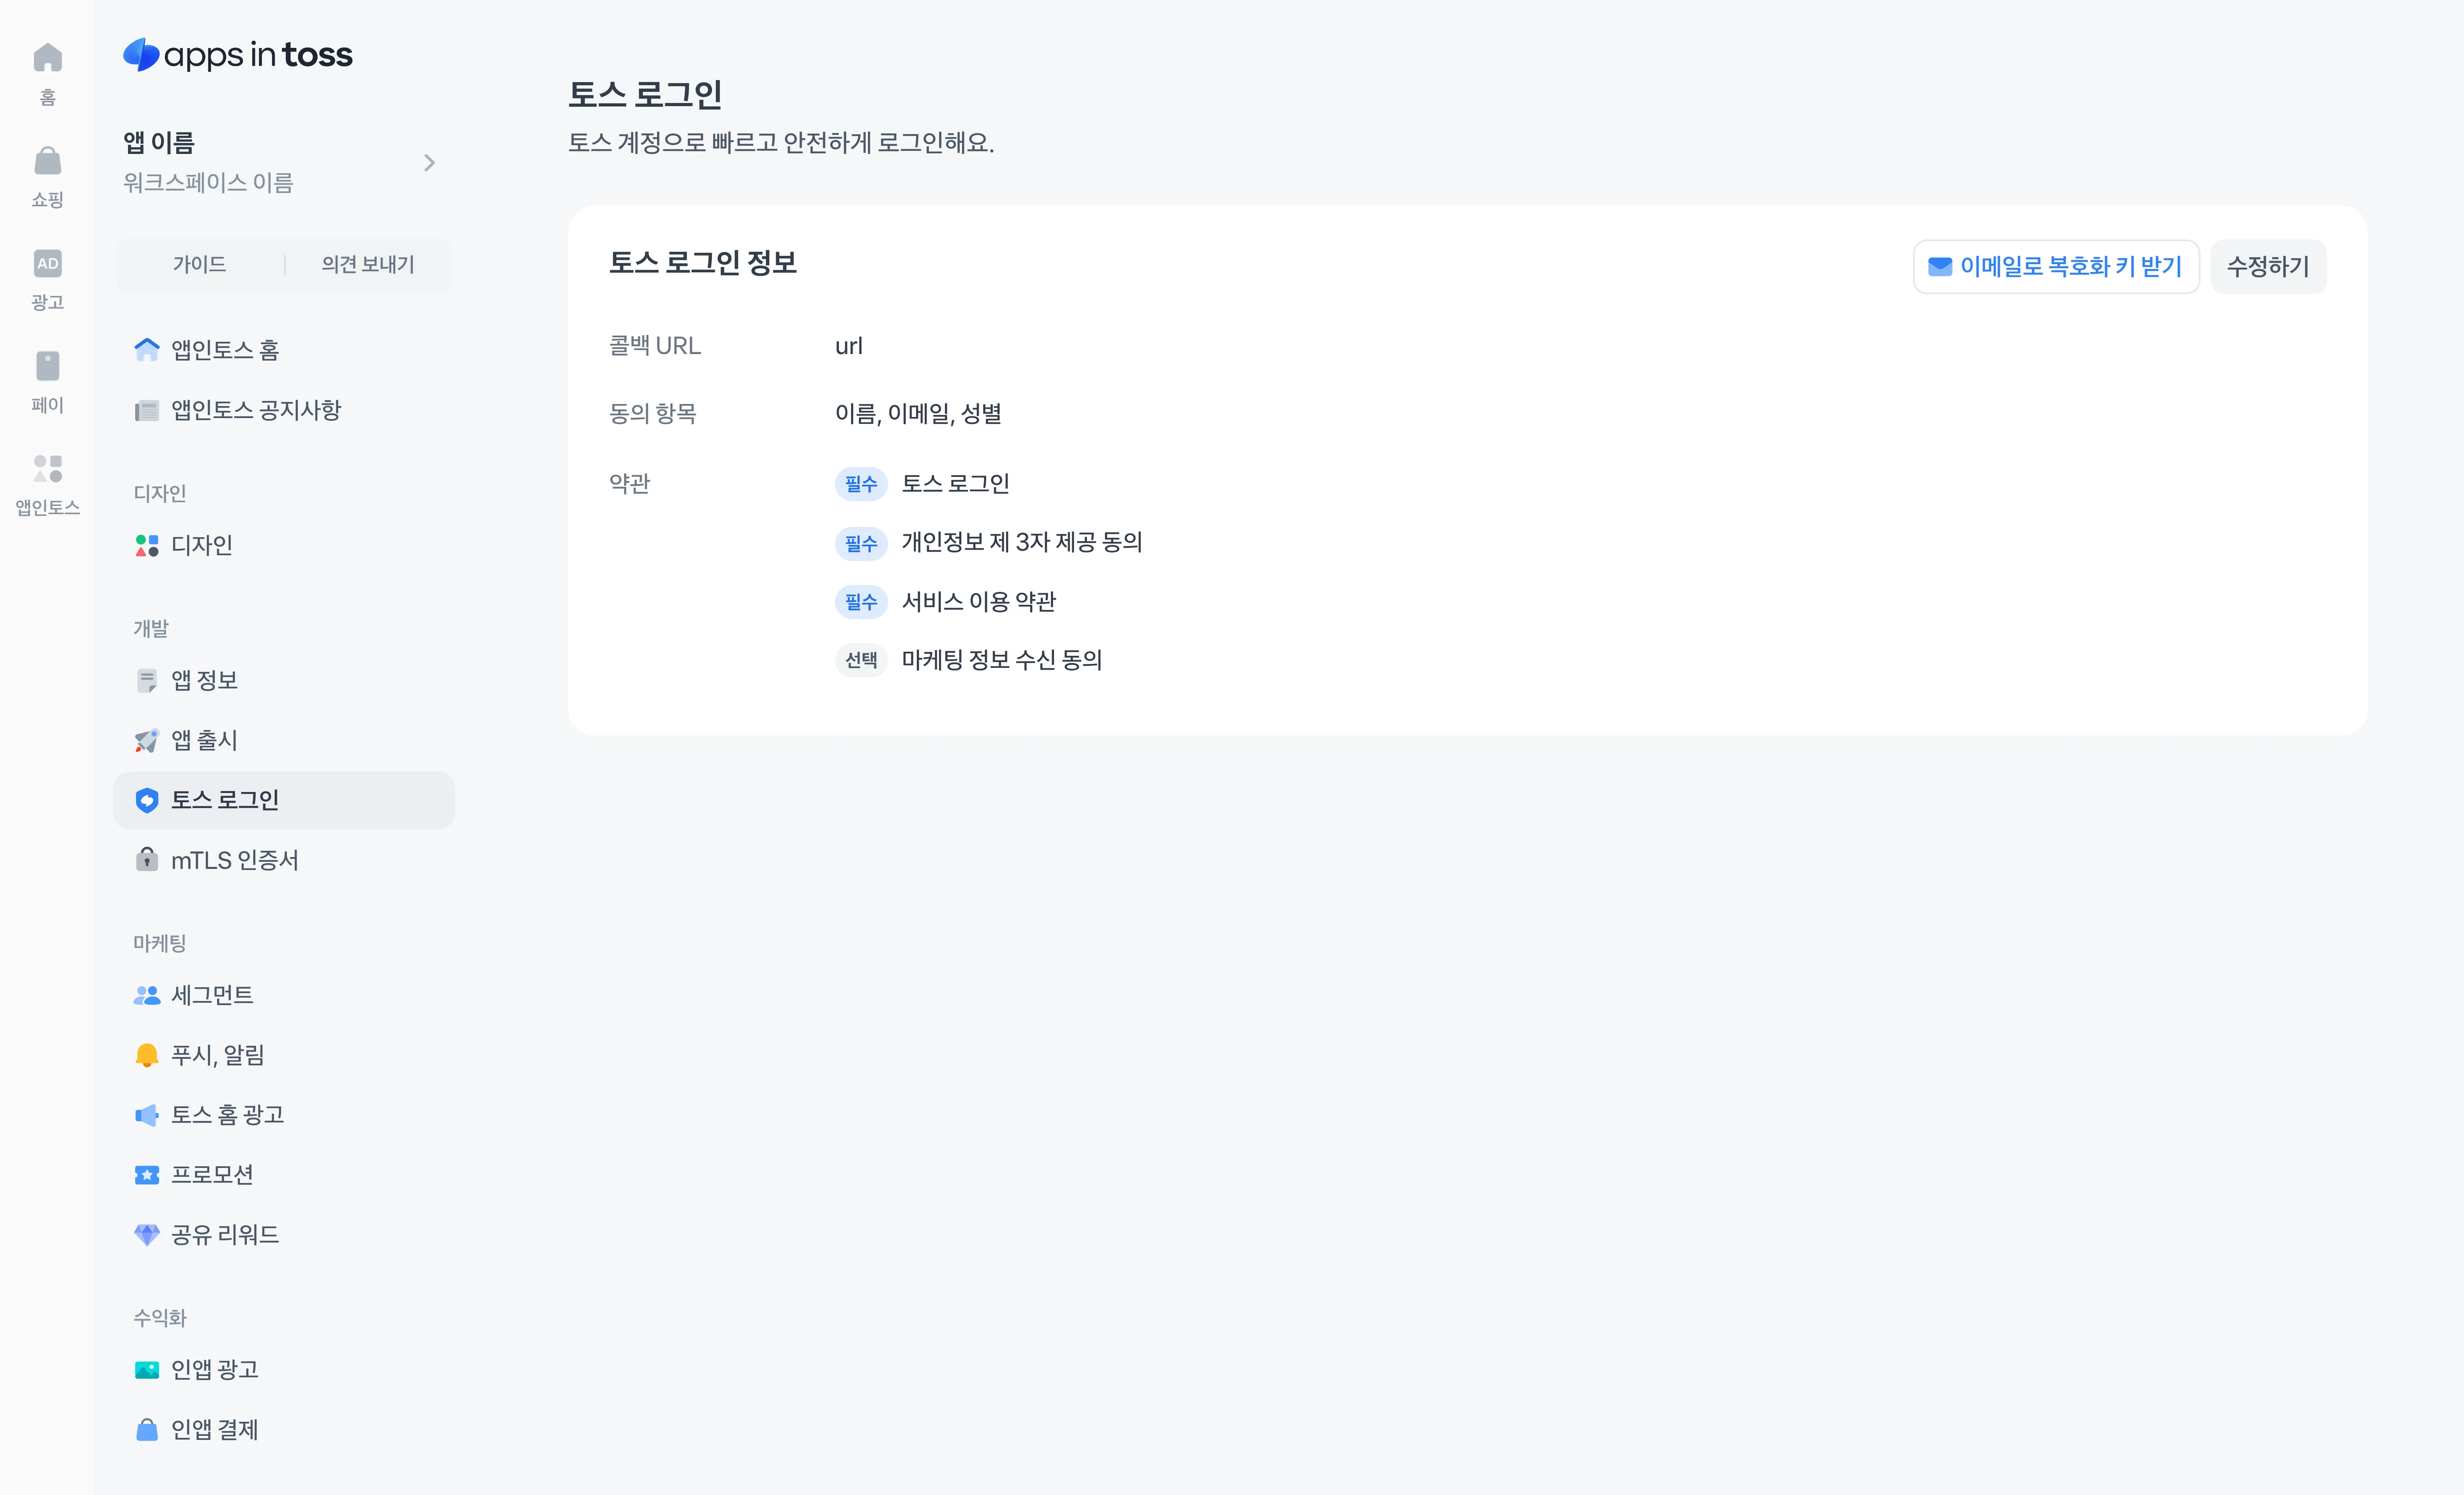Select the AD advertising icon
This screenshot has width=2464, height=1495.
coord(47,265)
